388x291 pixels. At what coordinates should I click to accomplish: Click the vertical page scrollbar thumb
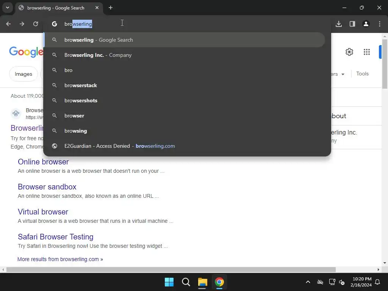tap(385, 64)
